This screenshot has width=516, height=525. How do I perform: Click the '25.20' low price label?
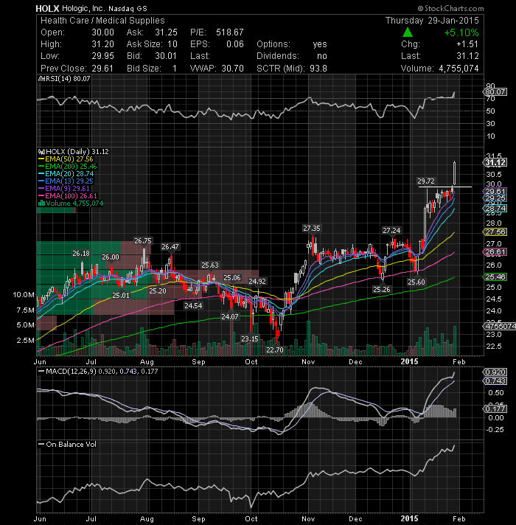point(158,291)
